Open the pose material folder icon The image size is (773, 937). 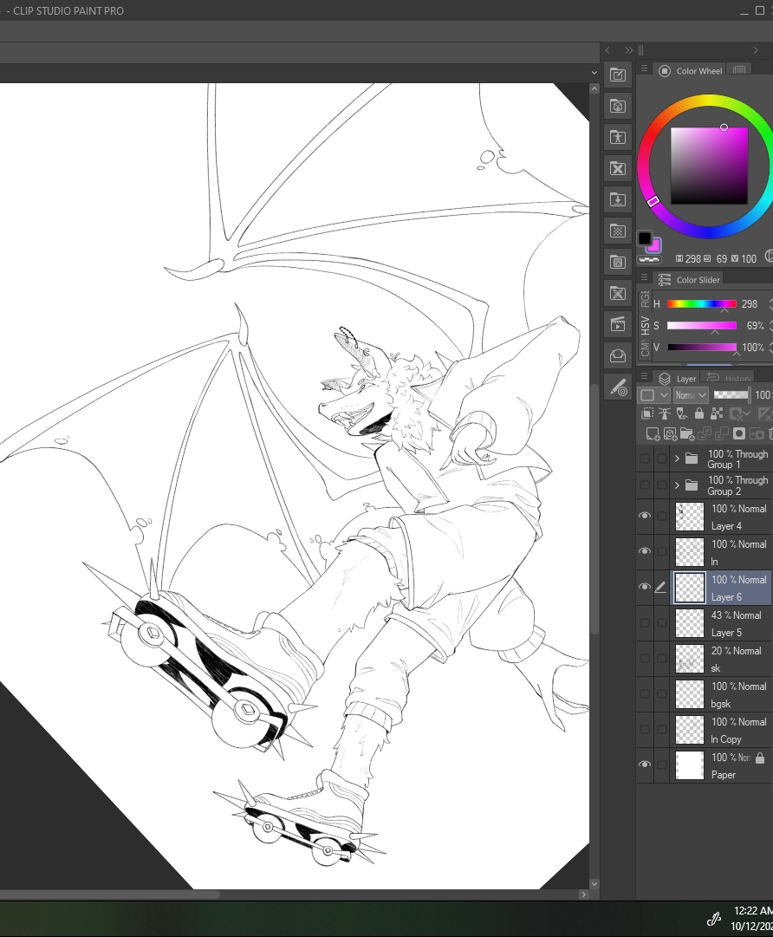tap(618, 137)
